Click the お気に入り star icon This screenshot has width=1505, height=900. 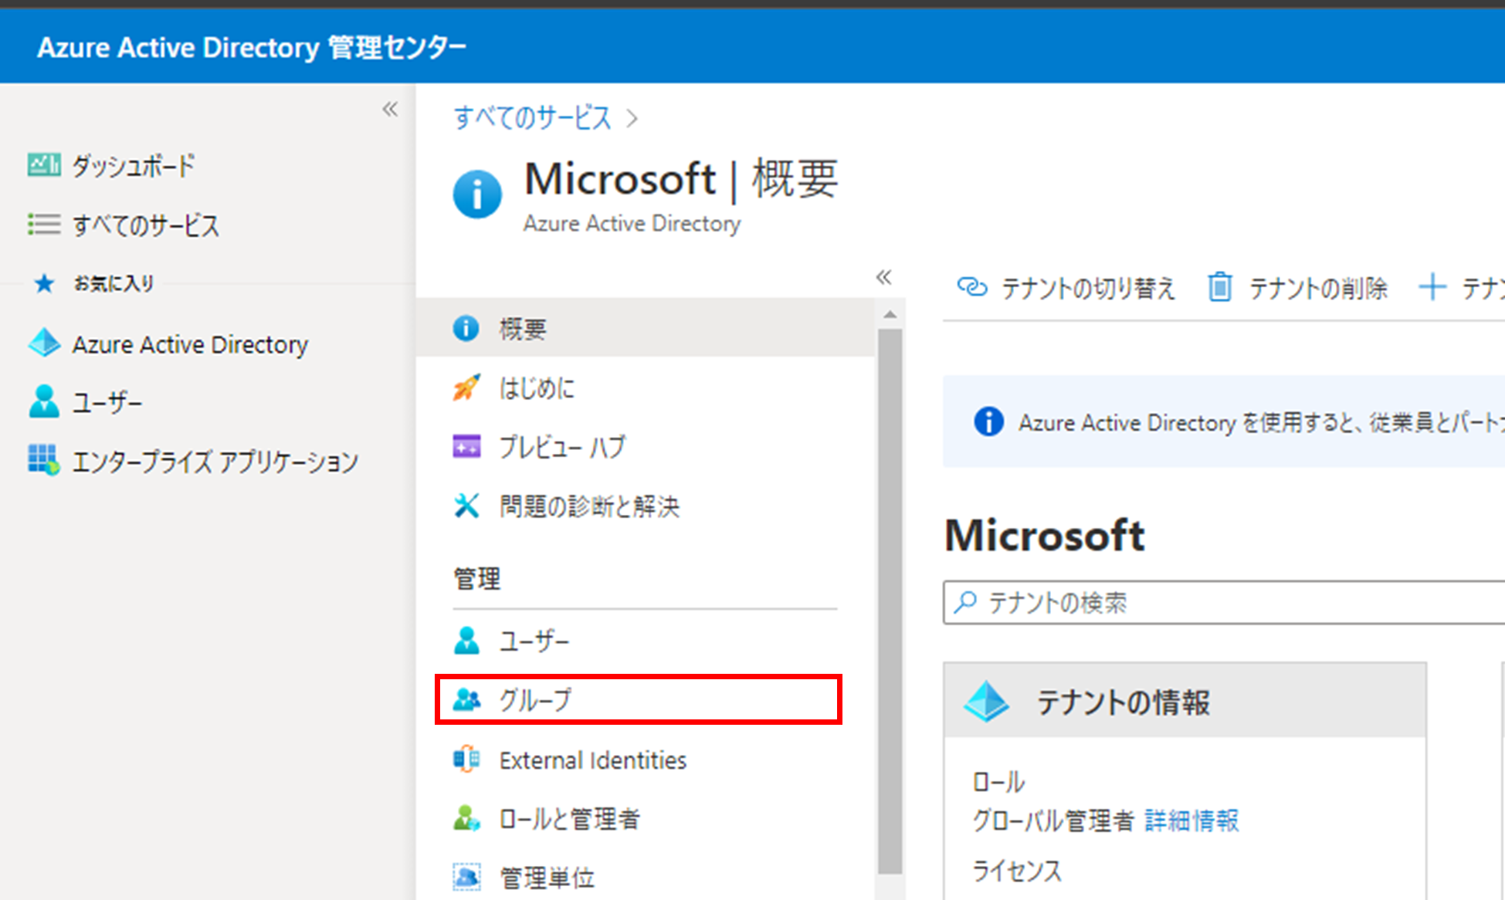(45, 284)
